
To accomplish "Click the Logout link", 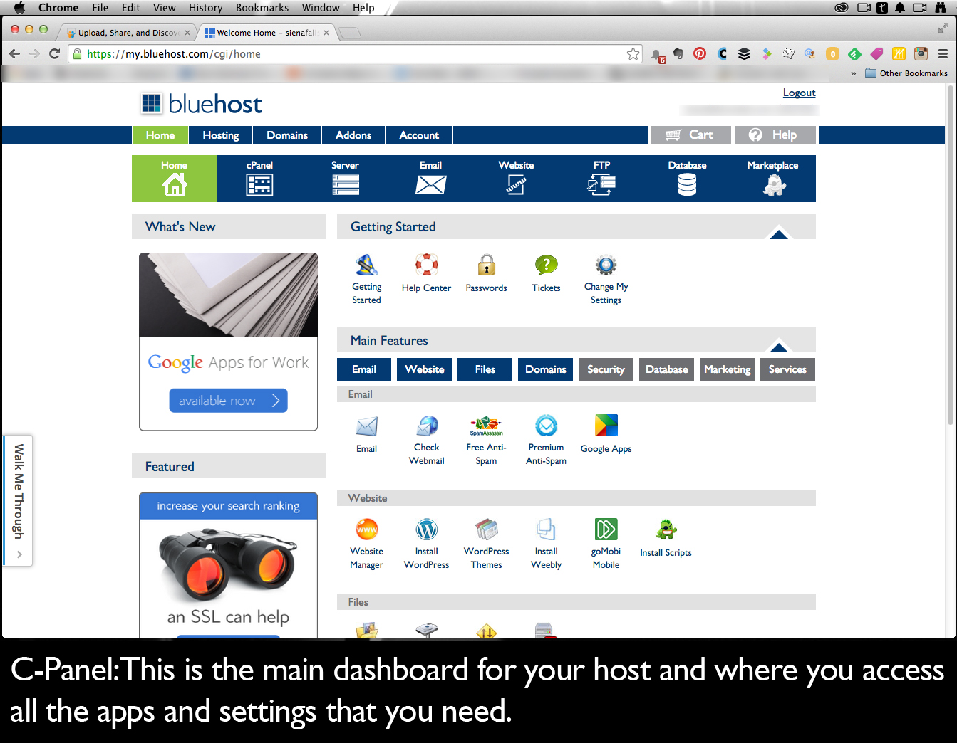I will pyautogui.click(x=799, y=93).
